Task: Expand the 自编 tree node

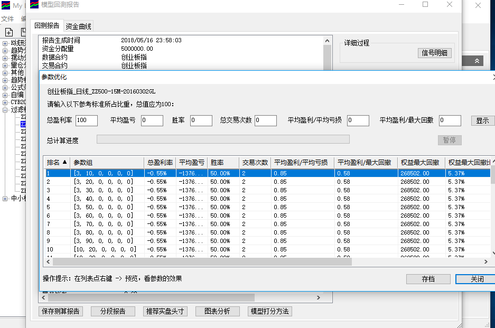Action: click(x=5, y=95)
